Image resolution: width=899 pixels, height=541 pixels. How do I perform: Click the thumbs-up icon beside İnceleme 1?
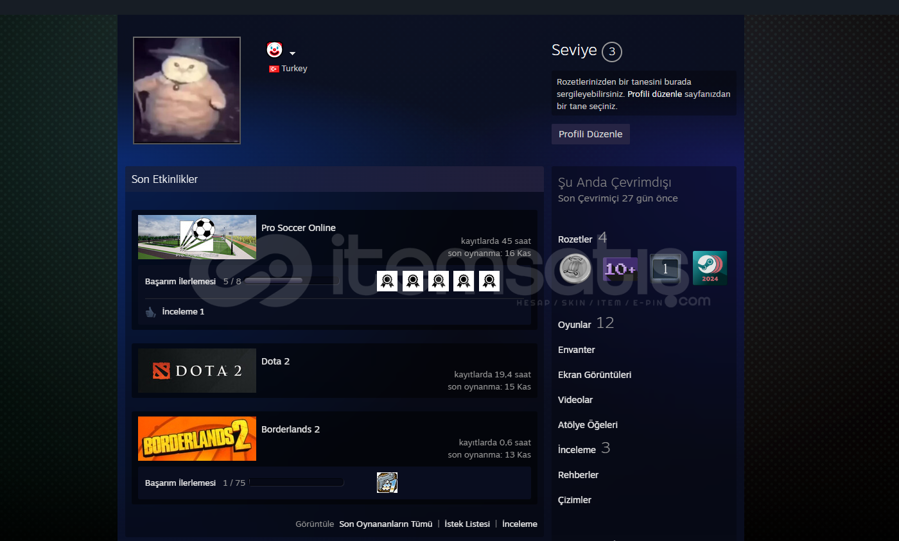pos(151,312)
